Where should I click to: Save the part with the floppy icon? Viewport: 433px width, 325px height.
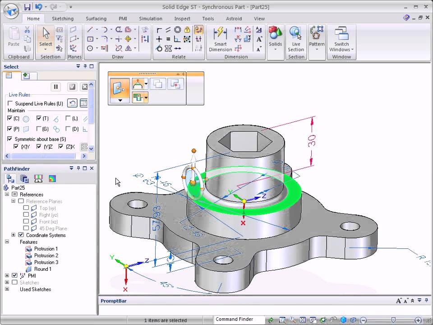27,7
